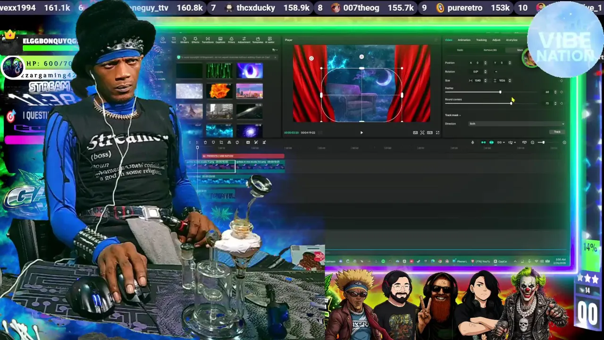
Task: Switch to the AI stylize tab
Action: (x=512, y=40)
